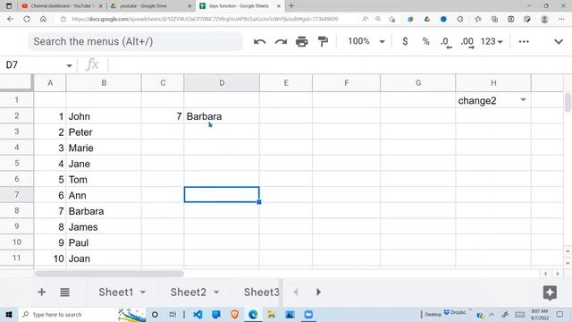Open the Windows Start menu
The image size is (572, 322).
(x=9, y=314)
